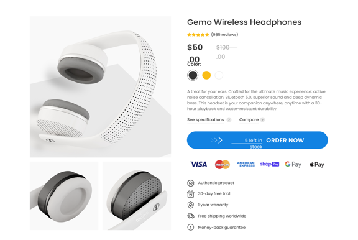Click the Money-back guarantee dollar icon
Viewport: 358px width, 240px height.
191,227
